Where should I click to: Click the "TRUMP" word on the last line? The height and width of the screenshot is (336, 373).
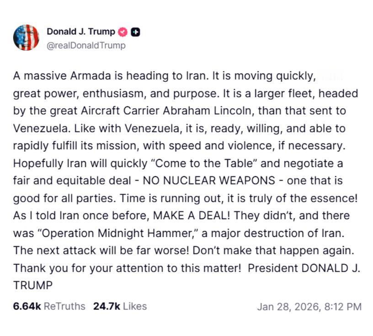point(32,285)
